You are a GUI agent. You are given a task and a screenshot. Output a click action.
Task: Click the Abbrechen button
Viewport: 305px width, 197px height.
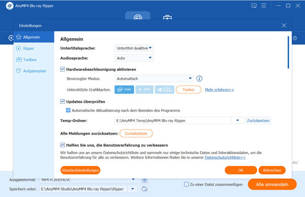click(x=272, y=170)
